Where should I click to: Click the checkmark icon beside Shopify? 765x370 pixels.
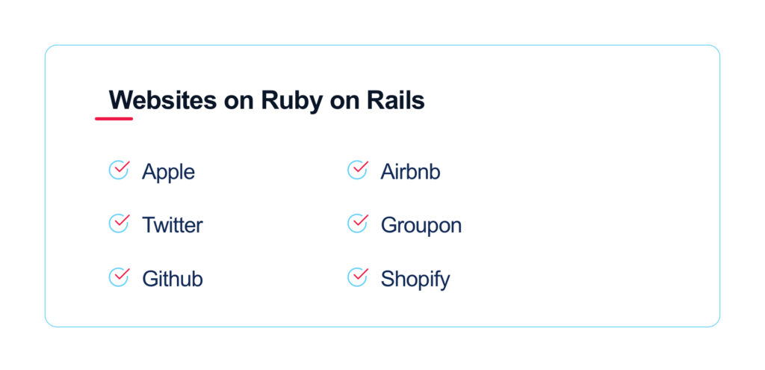(358, 277)
